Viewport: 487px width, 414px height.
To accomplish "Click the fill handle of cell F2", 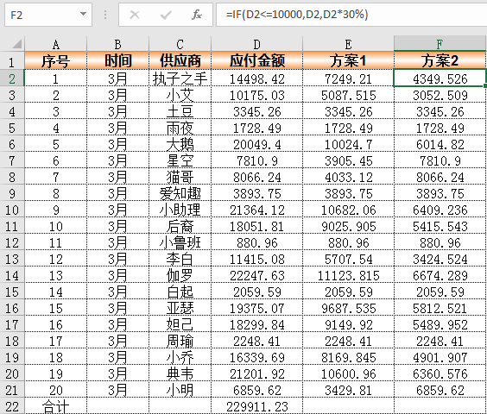I will pos(485,85).
